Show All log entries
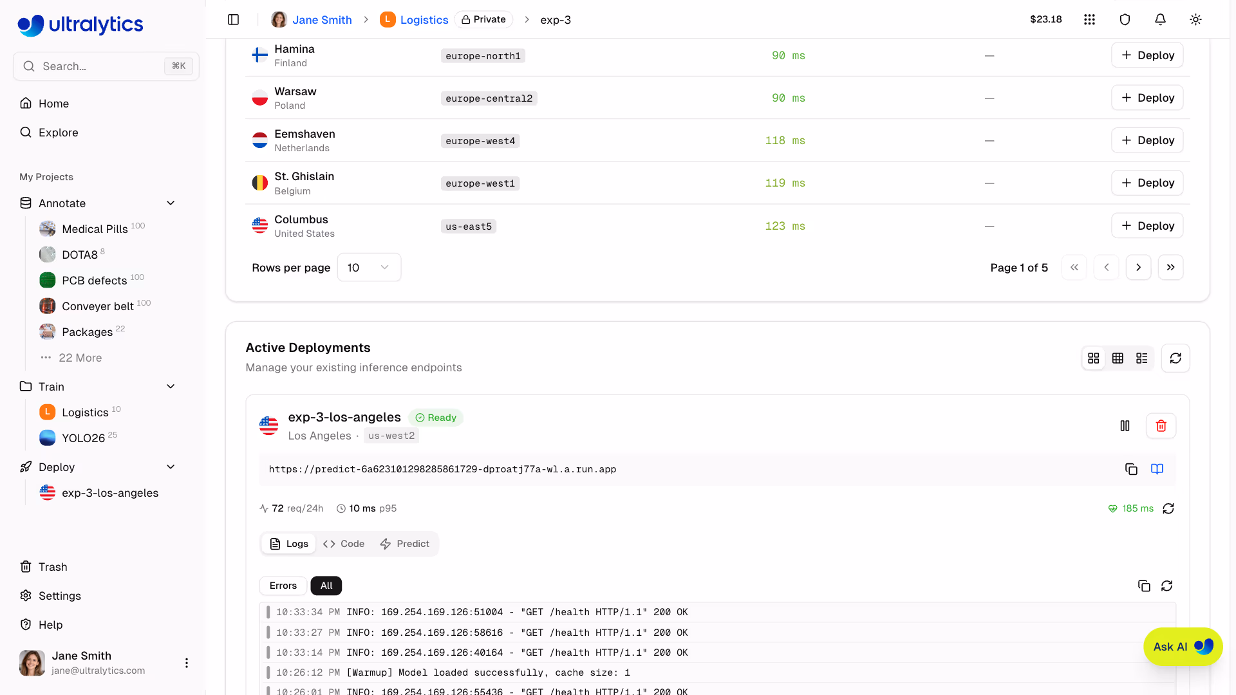The height and width of the screenshot is (695, 1236). (x=326, y=586)
